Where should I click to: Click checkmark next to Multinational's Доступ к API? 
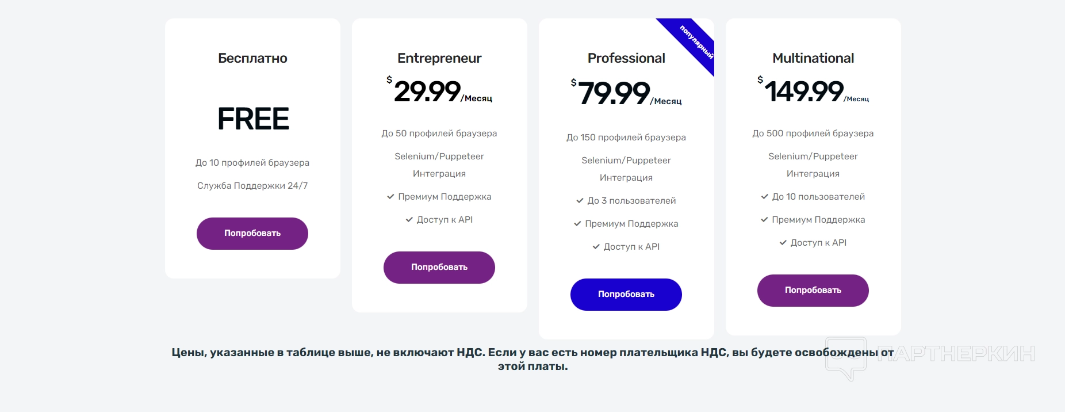[783, 243]
